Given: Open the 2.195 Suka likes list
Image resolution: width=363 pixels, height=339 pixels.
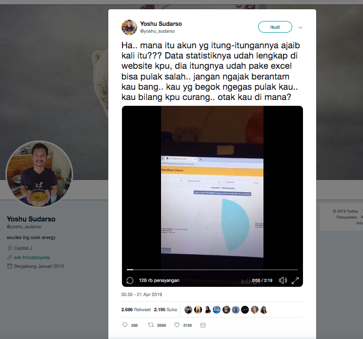Looking at the screenshot, I should [x=165, y=310].
